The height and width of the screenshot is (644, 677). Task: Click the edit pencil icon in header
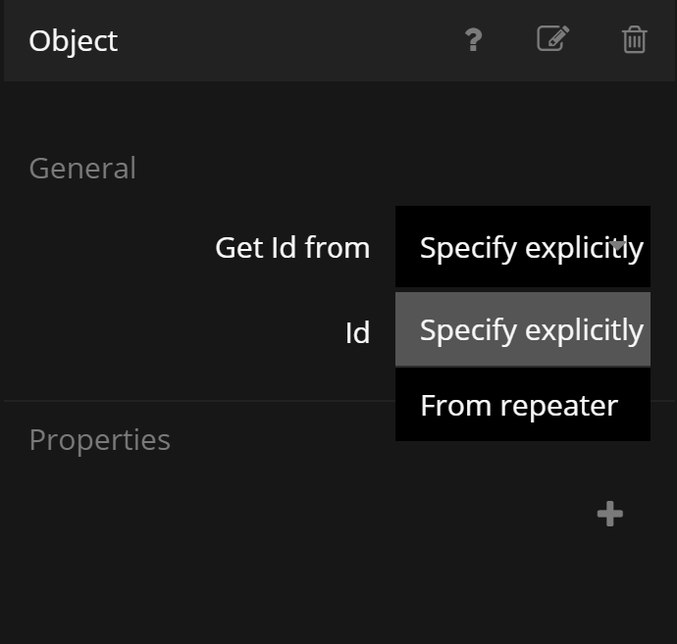[553, 40]
